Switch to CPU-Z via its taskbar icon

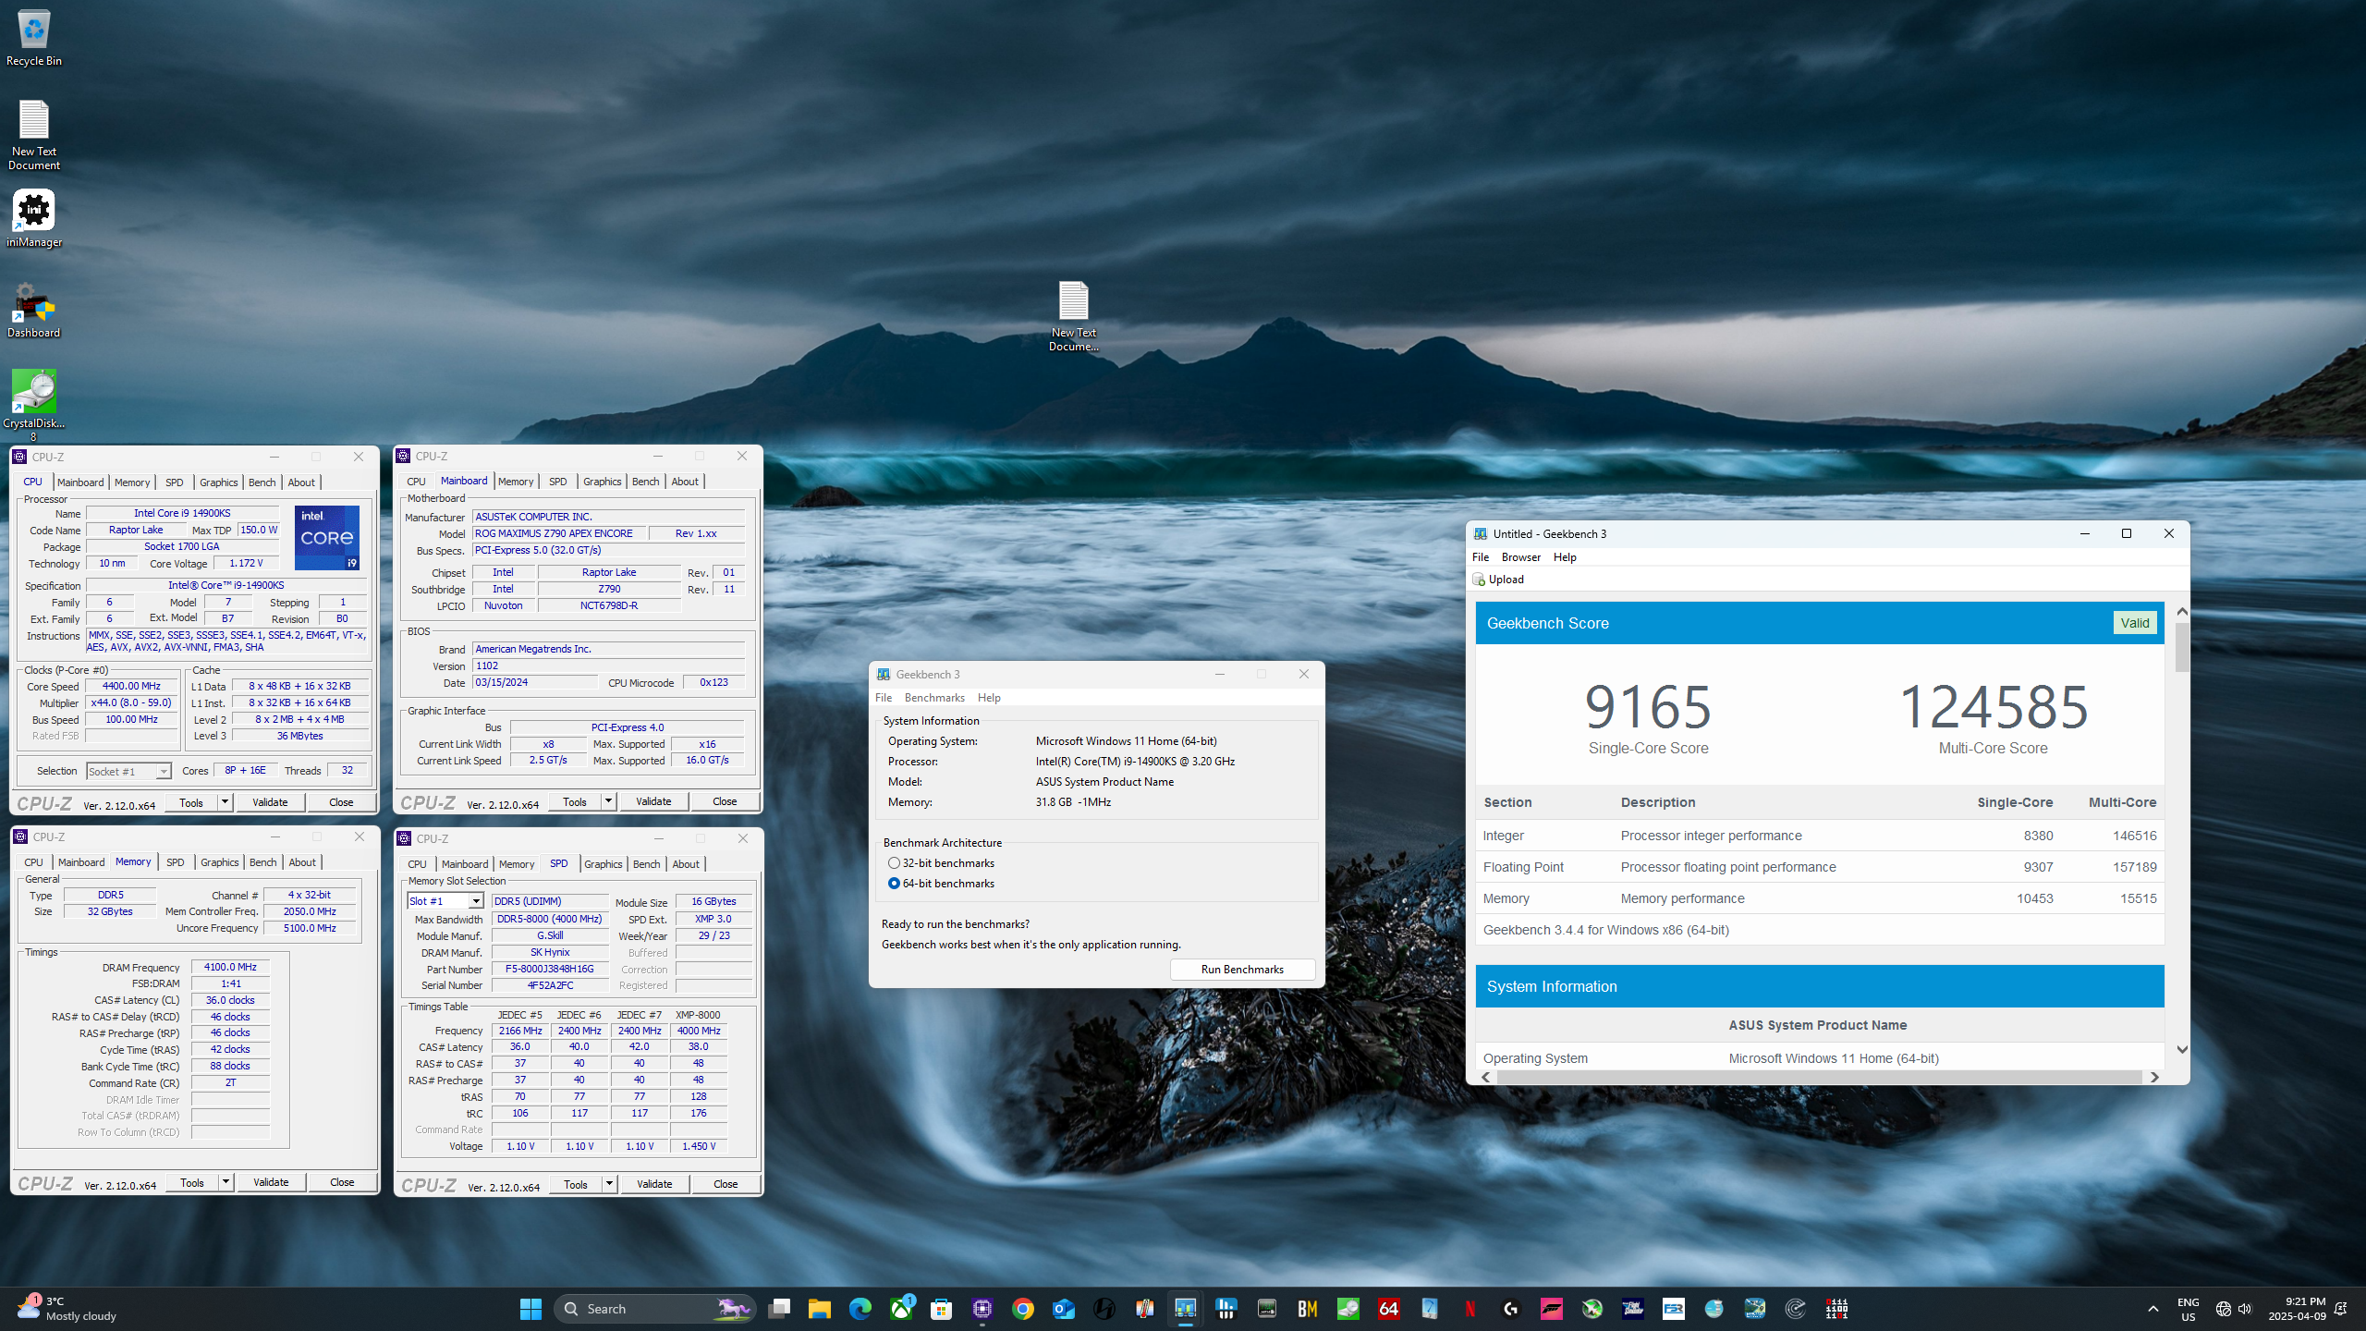(x=982, y=1309)
